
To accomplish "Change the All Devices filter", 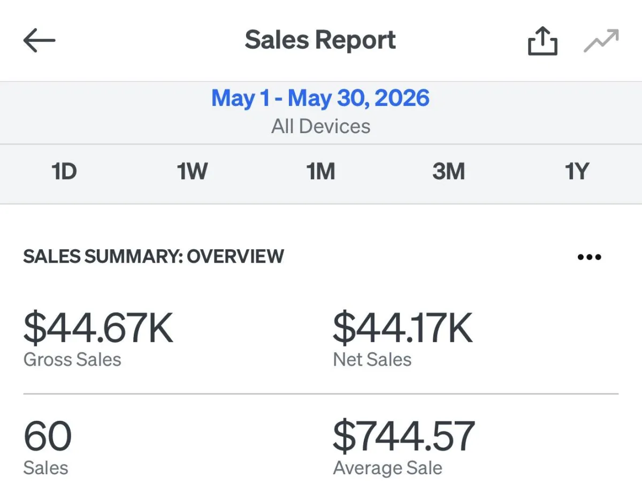I will pyautogui.click(x=320, y=126).
